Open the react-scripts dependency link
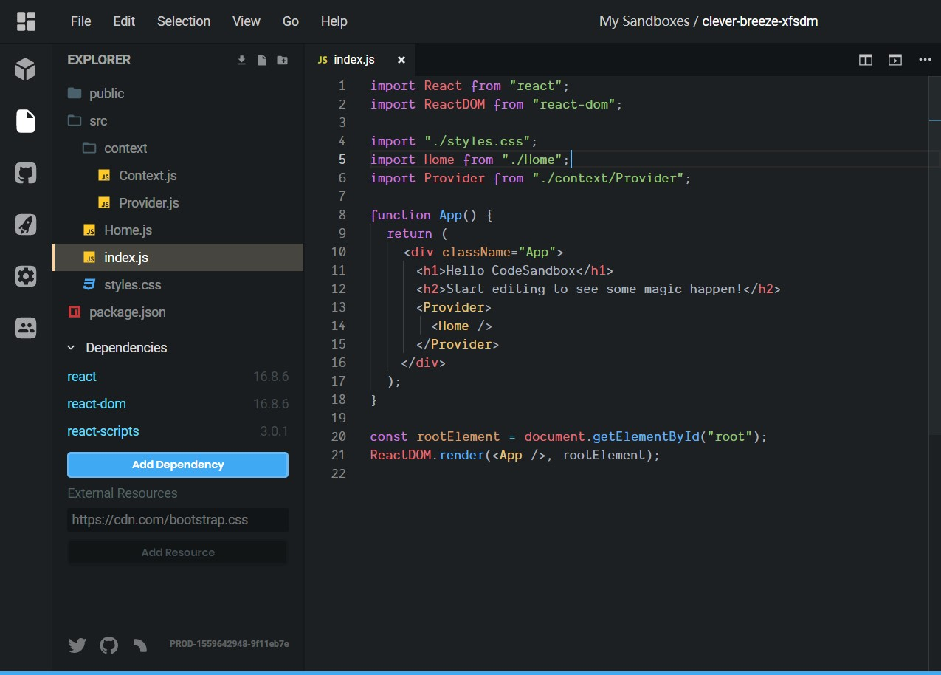Image resolution: width=941 pixels, height=675 pixels. [x=103, y=431]
